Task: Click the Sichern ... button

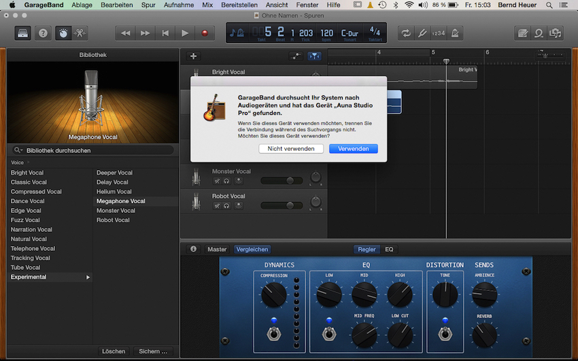Action: (153, 351)
